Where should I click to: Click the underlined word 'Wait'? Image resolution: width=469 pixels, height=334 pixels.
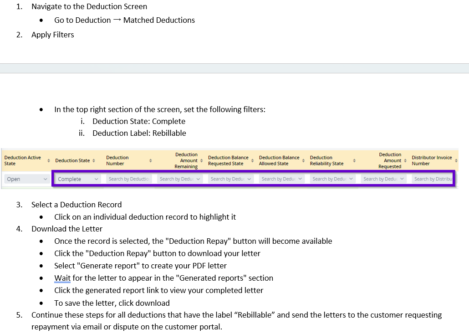[62, 278]
